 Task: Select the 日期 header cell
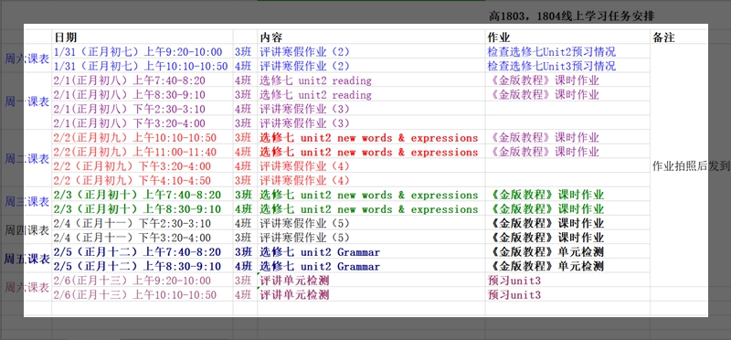[x=143, y=37]
